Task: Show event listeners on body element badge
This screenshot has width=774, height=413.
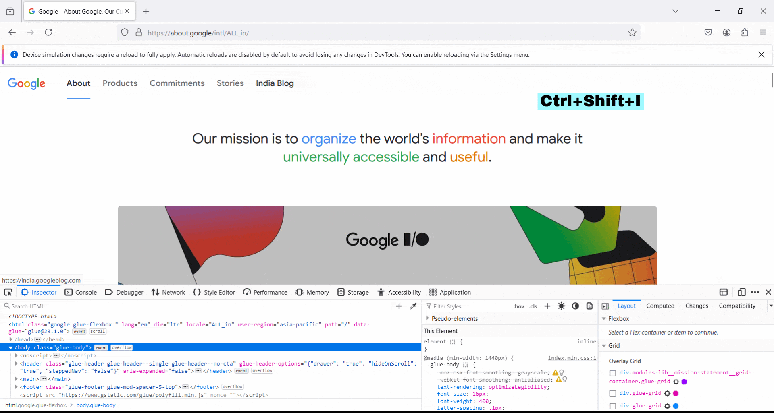Action: [x=101, y=348]
